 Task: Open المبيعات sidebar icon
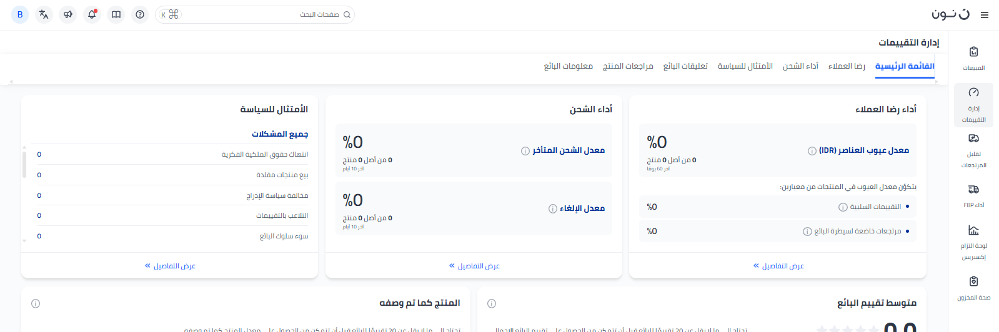click(973, 57)
